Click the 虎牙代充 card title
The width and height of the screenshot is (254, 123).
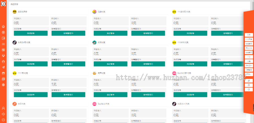pyautogui.click(x=101, y=73)
